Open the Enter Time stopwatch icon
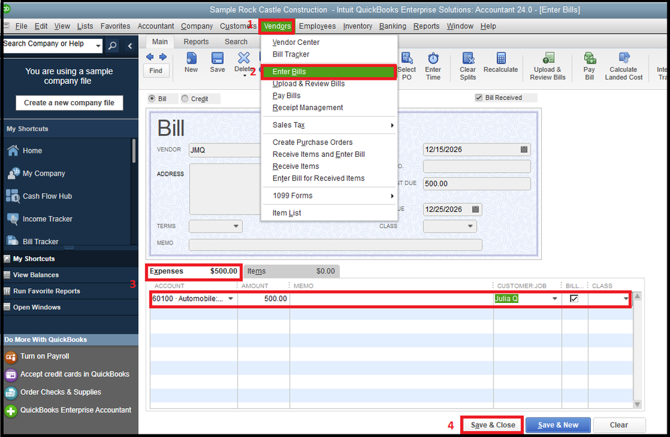Viewport: 670px width, 437px height. (433, 58)
